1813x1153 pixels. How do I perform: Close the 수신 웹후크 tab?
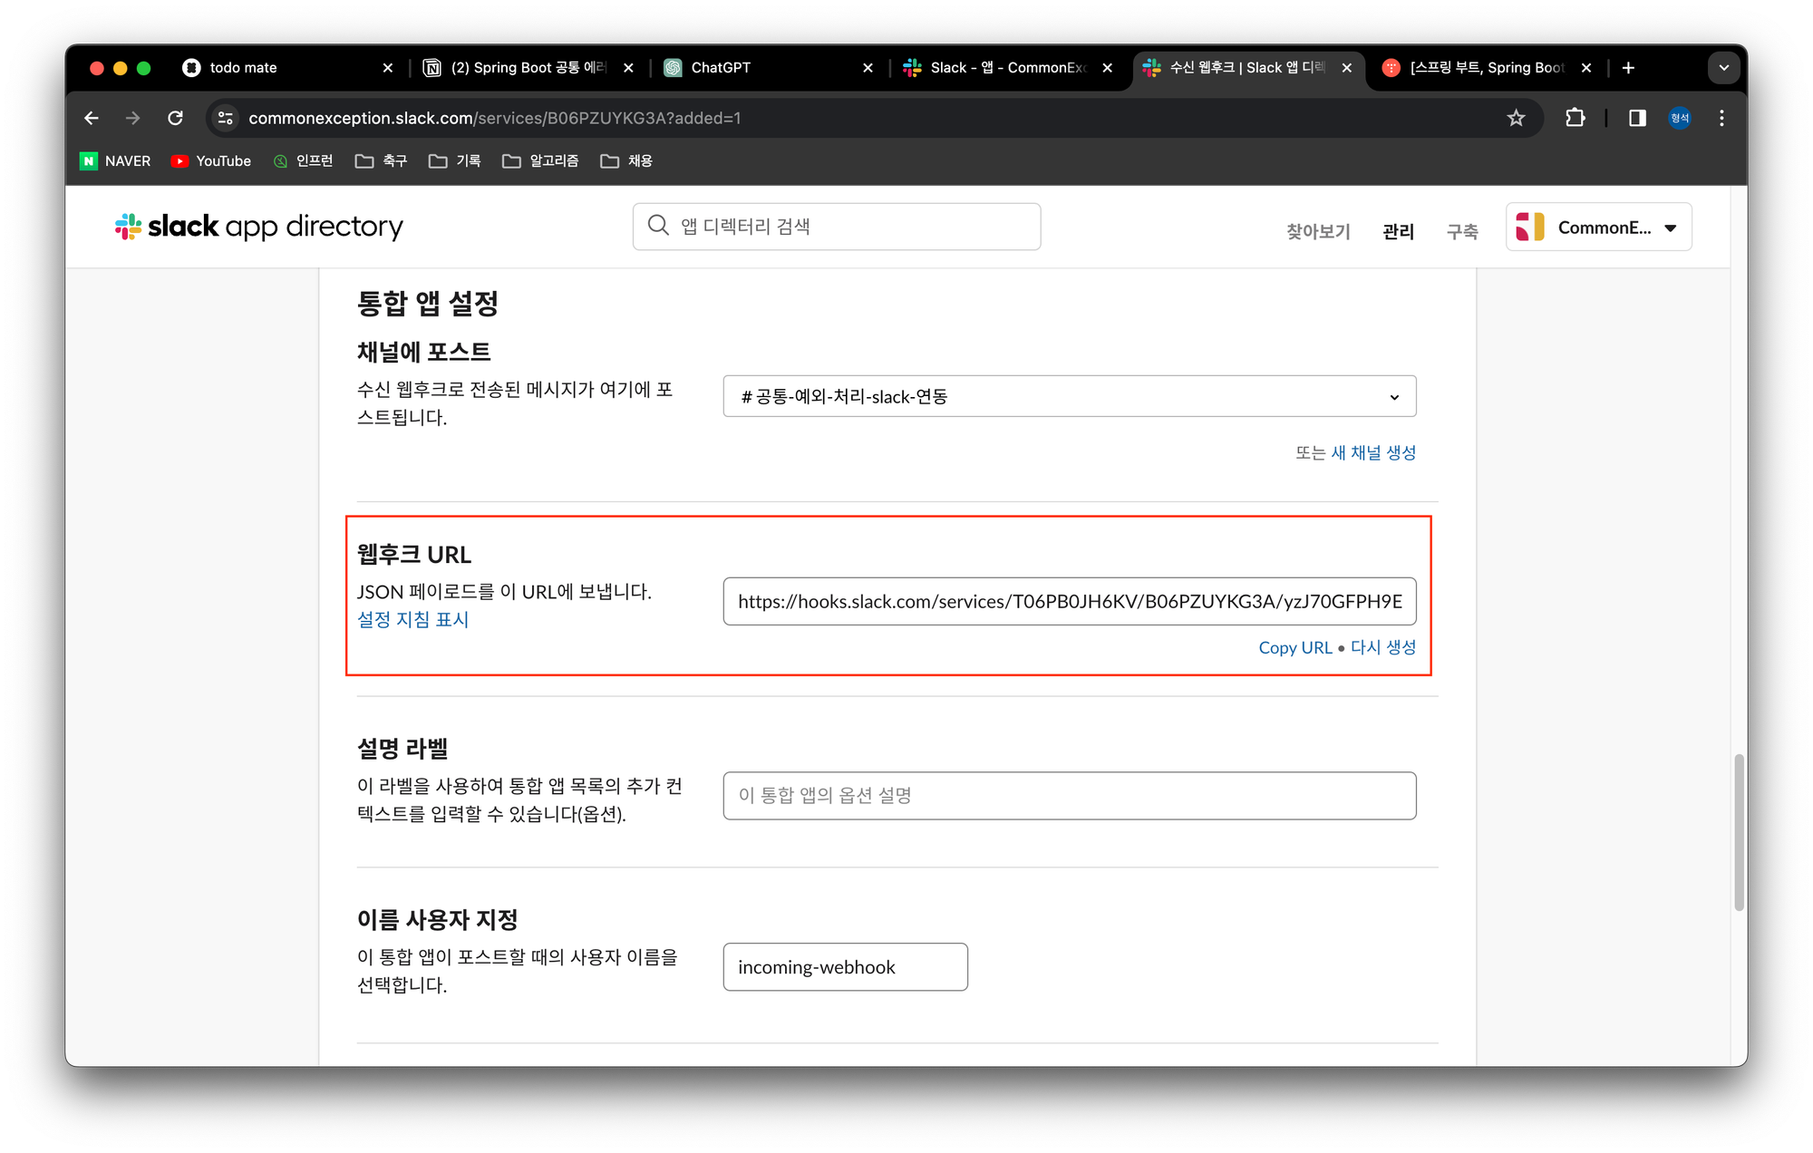tap(1347, 68)
